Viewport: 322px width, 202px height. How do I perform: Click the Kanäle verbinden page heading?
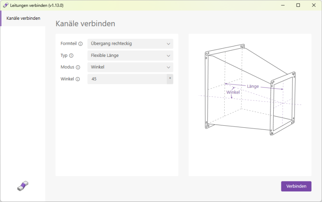(85, 24)
